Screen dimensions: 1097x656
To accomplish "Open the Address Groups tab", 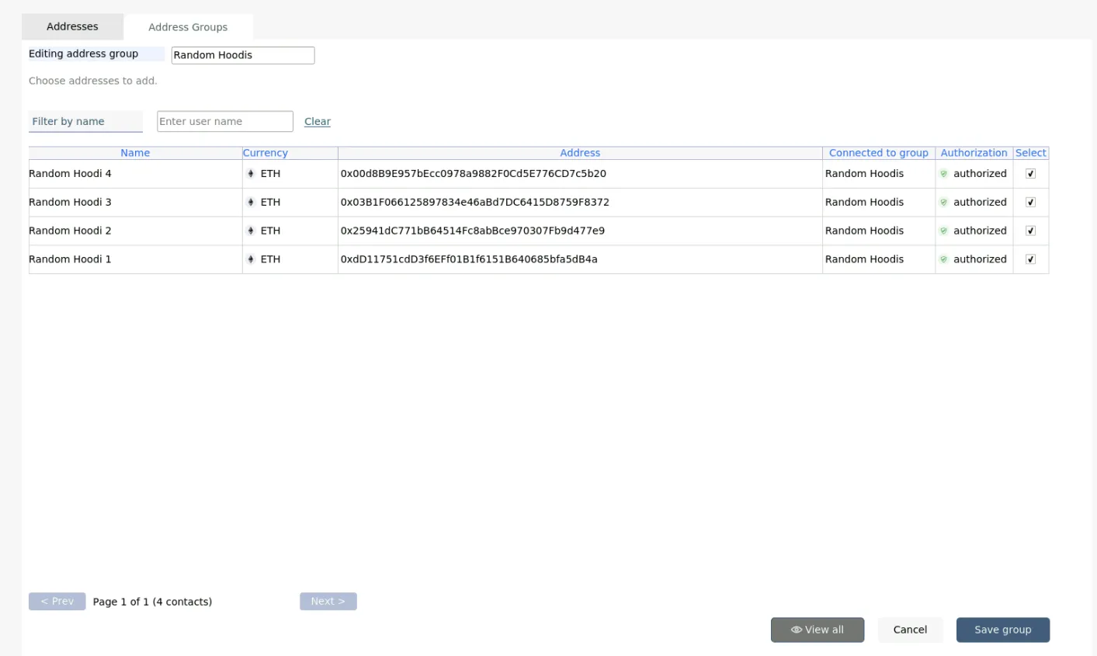I will point(188,27).
